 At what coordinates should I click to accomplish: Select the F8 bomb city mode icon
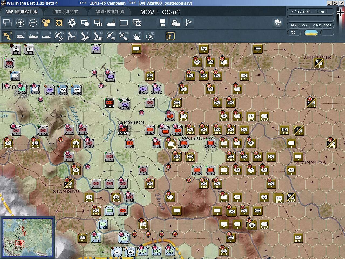(x=98, y=36)
